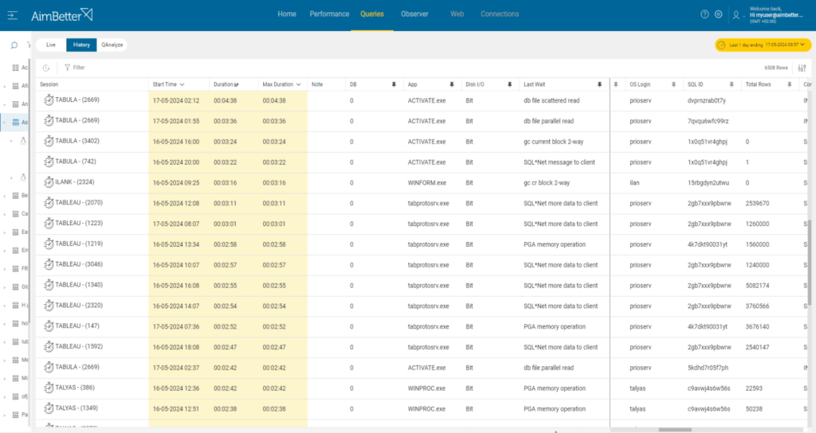The height and width of the screenshot is (433, 816).
Task: Click the 6508 Rows count label
Action: tap(776, 68)
